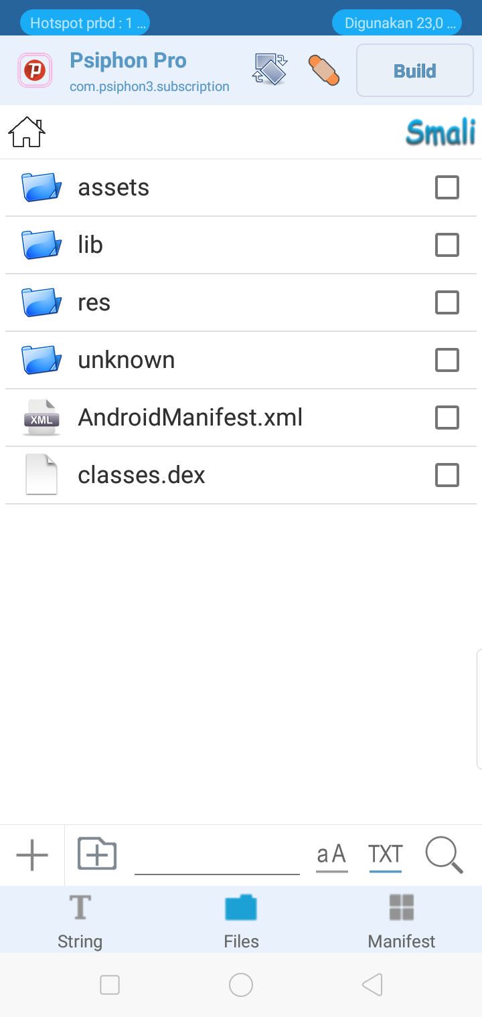
Task: Click the Smali logo button
Action: click(440, 132)
